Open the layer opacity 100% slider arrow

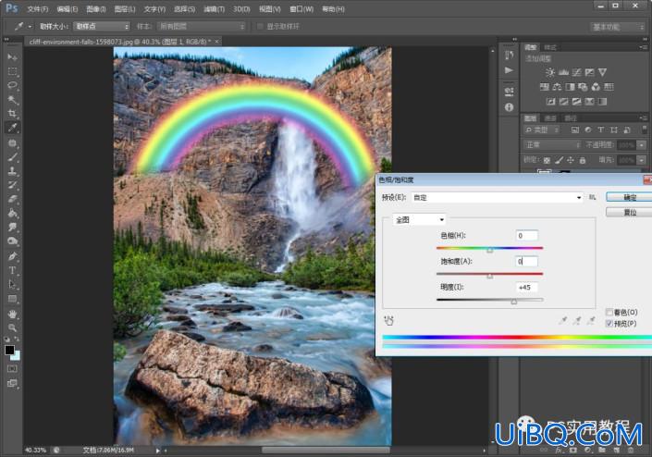point(642,144)
